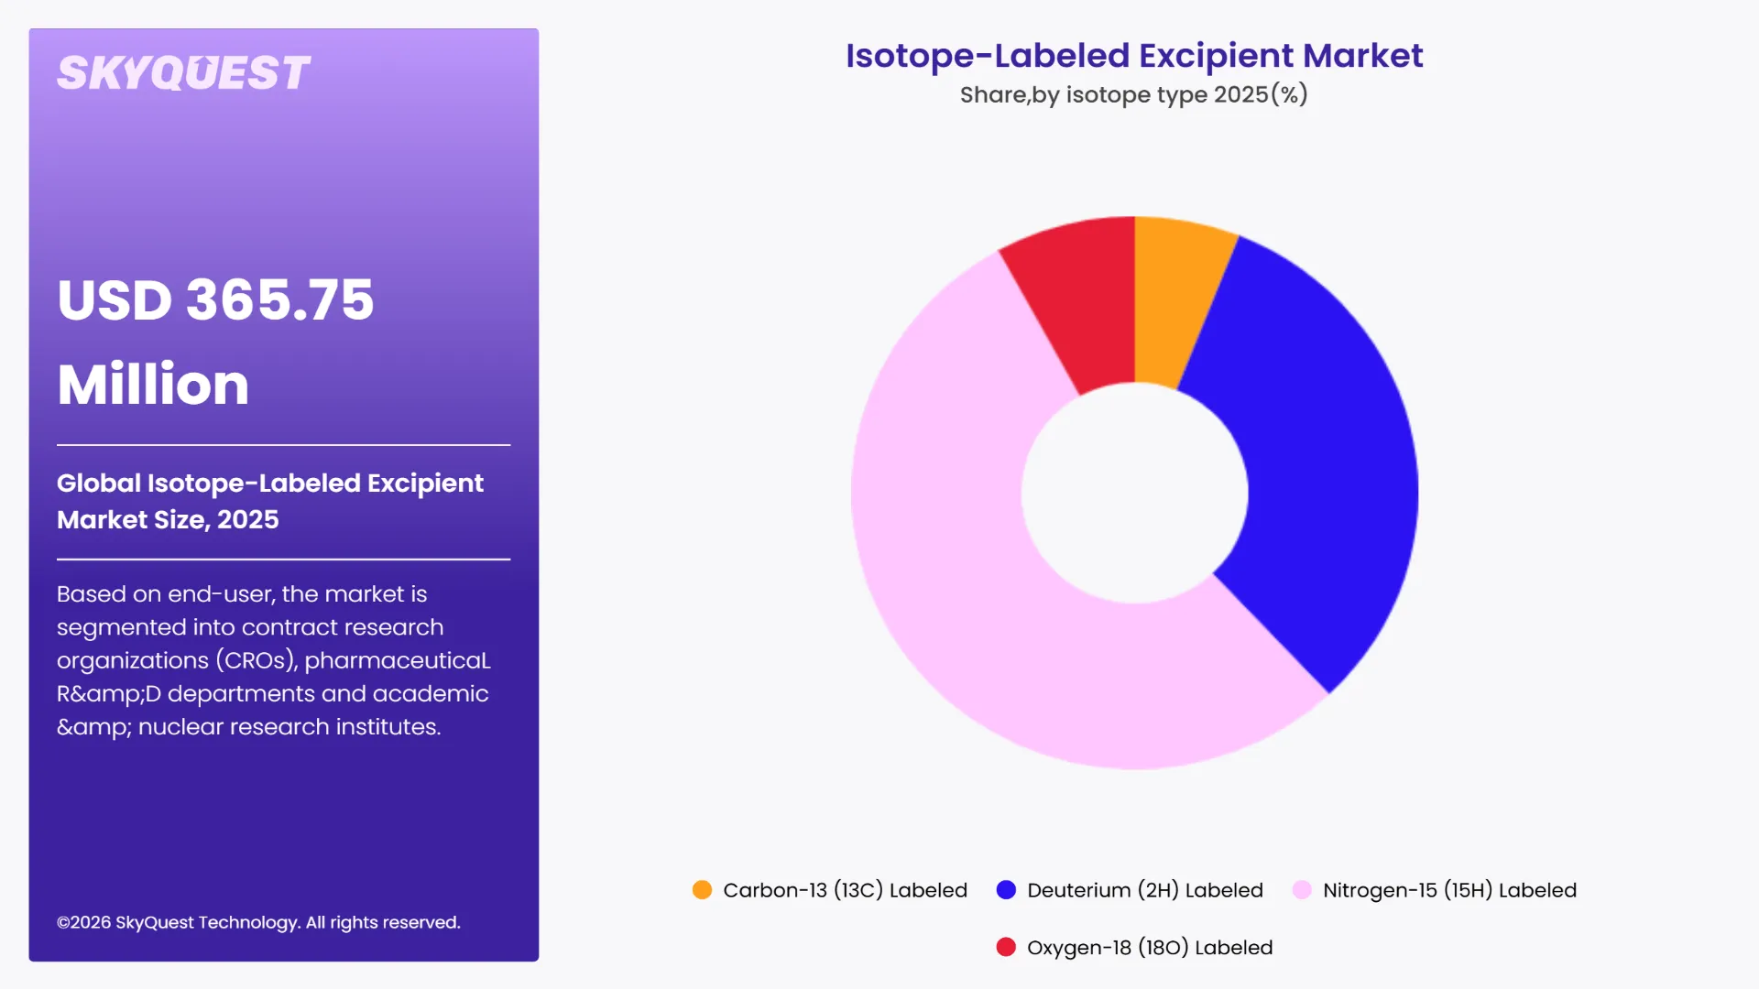Click the SkyQuest logo
This screenshot has height=989, width=1759.
pyautogui.click(x=183, y=73)
